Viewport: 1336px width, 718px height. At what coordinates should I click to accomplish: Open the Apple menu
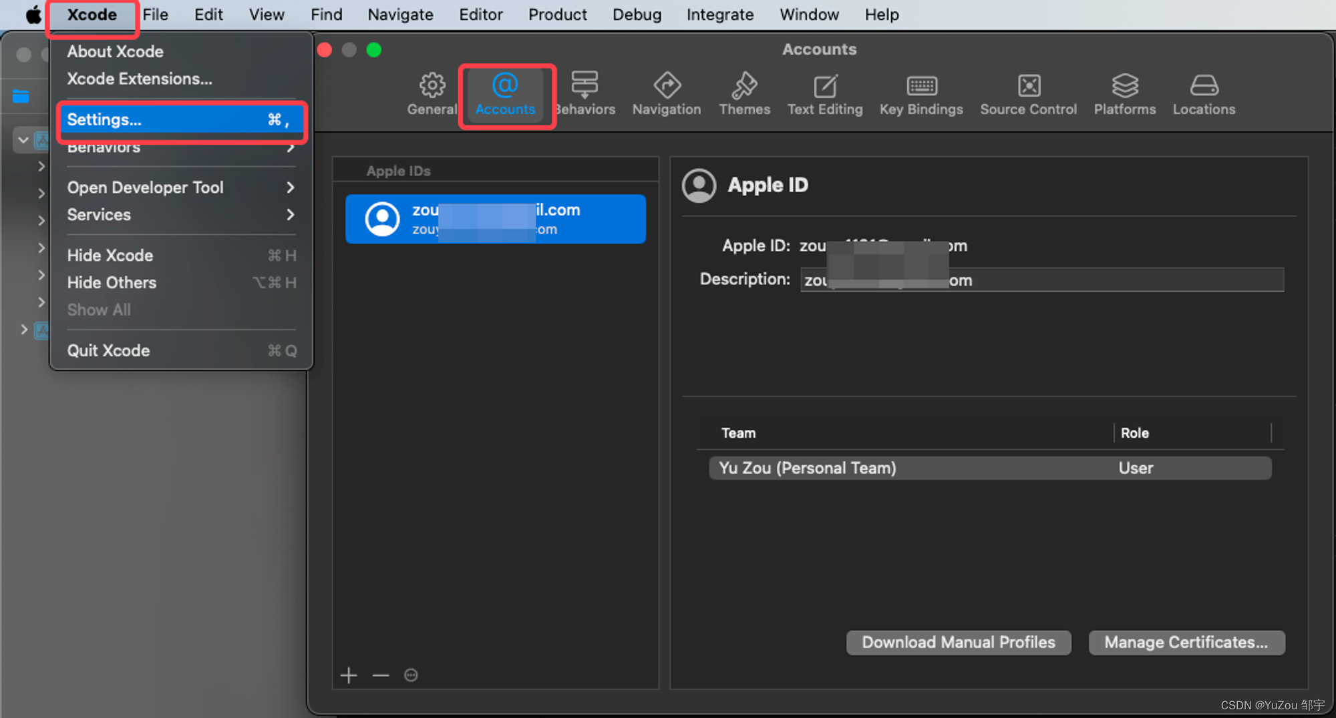[33, 15]
